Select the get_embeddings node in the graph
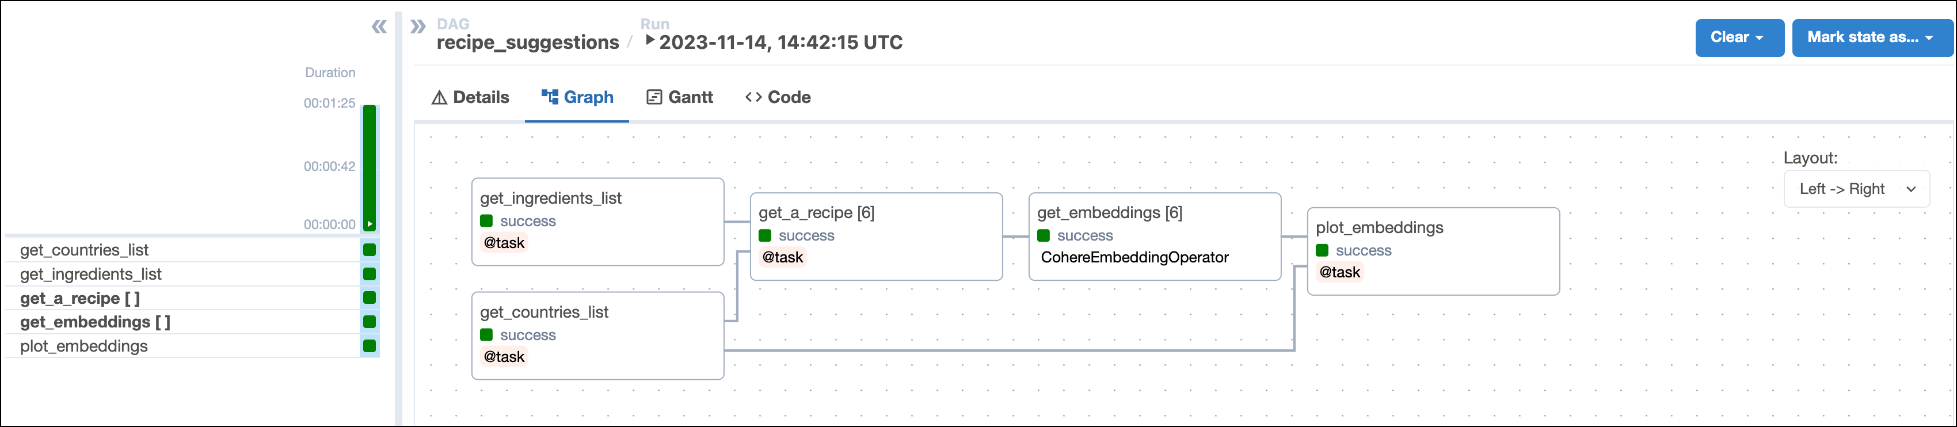Viewport: 1957px width, 427px height. (1154, 237)
